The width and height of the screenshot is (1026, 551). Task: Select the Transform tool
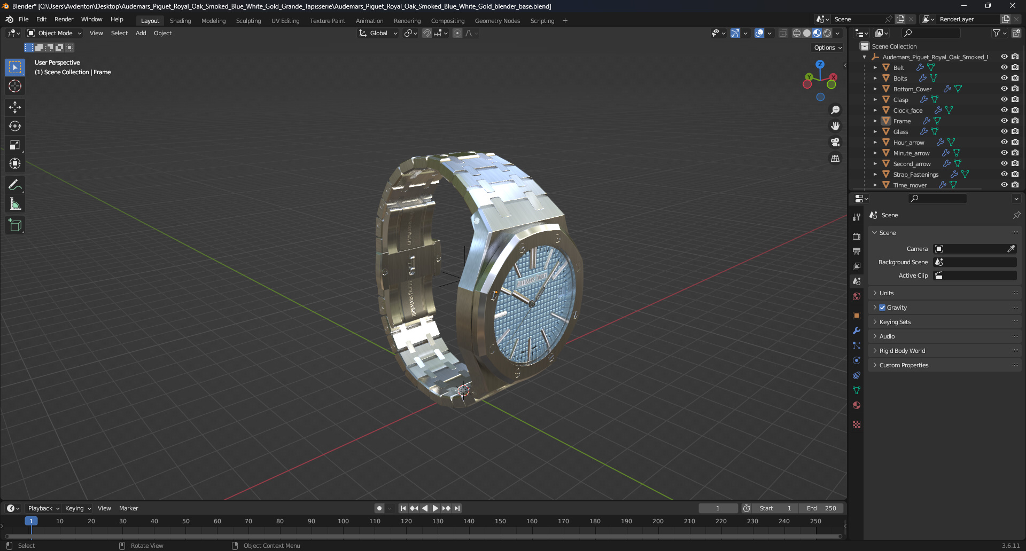point(15,163)
